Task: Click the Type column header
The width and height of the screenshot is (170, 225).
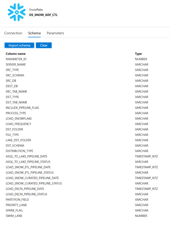Action: 138,54
